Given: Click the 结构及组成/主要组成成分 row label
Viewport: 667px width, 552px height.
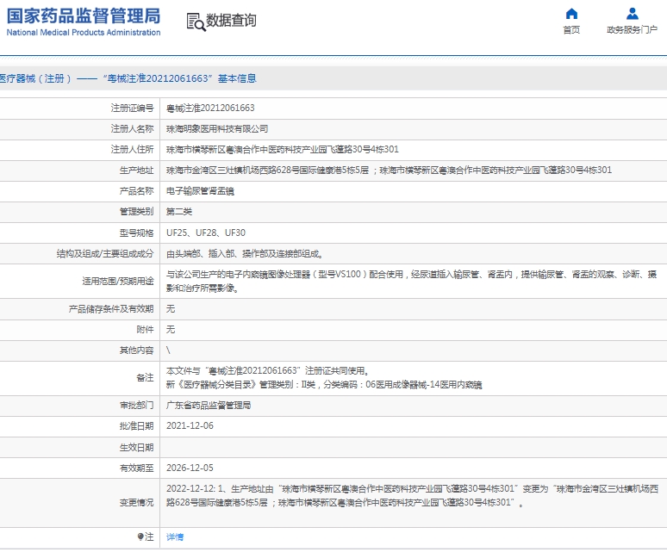Looking at the screenshot, I should tap(105, 254).
